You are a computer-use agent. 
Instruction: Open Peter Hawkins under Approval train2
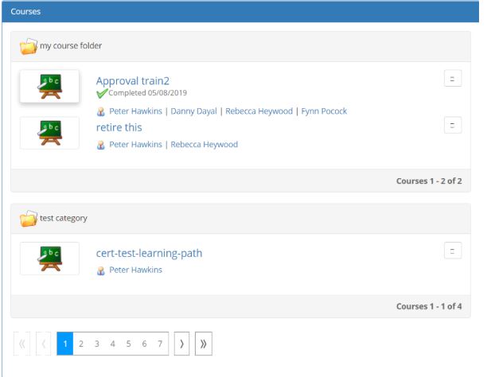pyautogui.click(x=135, y=111)
